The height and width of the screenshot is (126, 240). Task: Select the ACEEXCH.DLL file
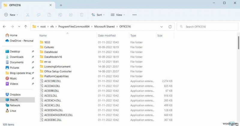(106, 101)
